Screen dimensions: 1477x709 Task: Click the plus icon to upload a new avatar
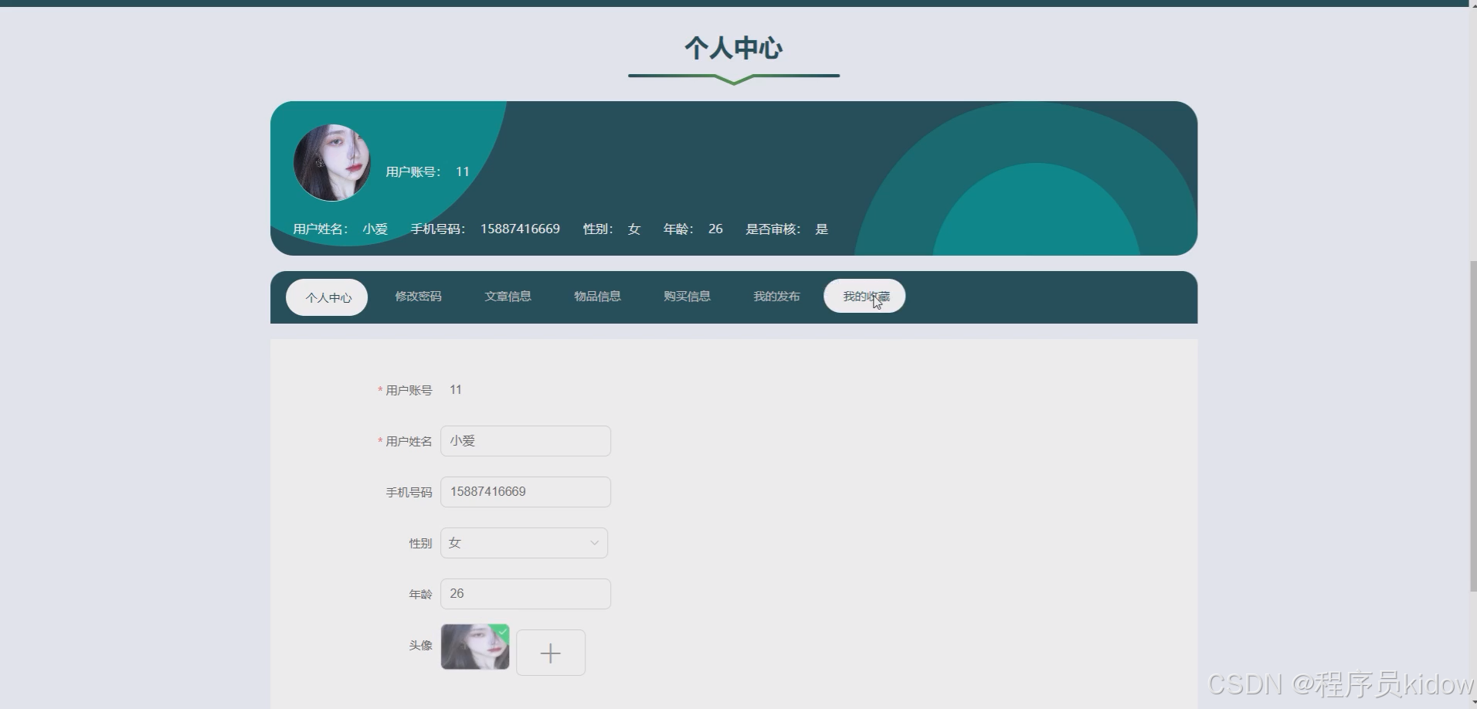550,652
